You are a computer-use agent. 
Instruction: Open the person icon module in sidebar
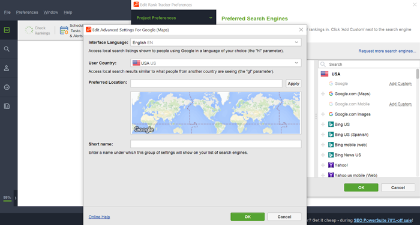pos(7,68)
